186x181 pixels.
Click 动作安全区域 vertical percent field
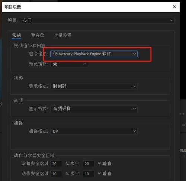(x=89, y=174)
